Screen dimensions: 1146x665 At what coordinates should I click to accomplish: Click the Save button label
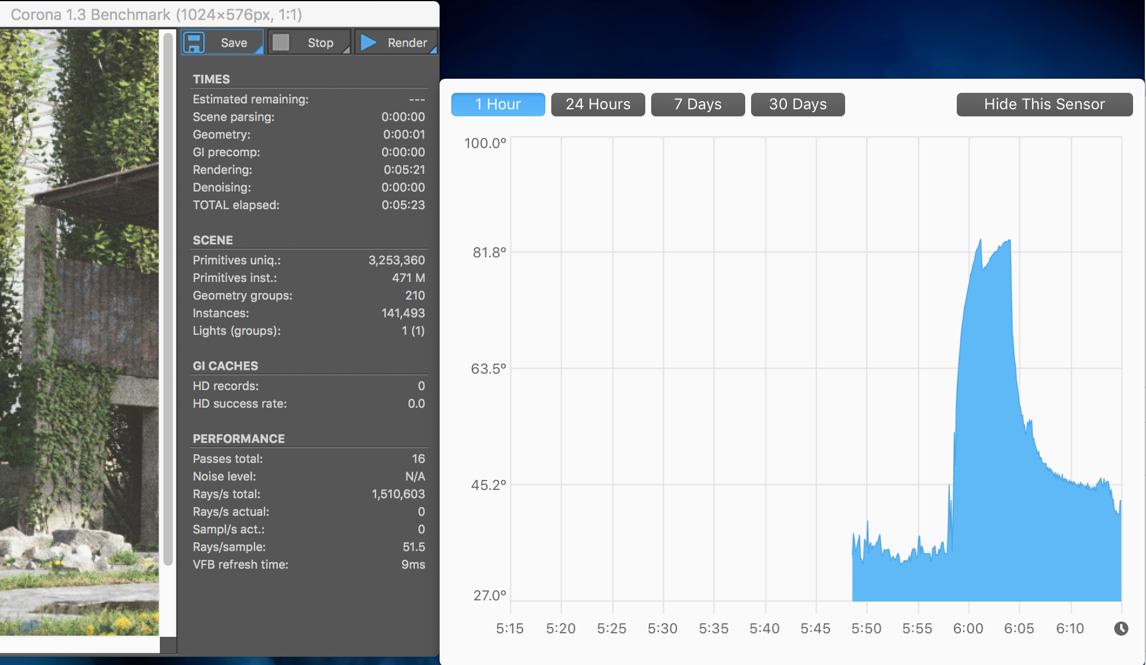coord(234,43)
